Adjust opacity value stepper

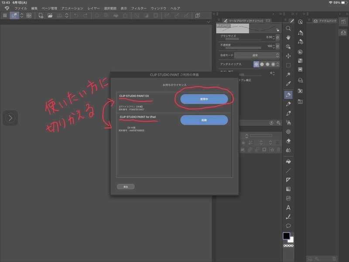pos(274,46)
